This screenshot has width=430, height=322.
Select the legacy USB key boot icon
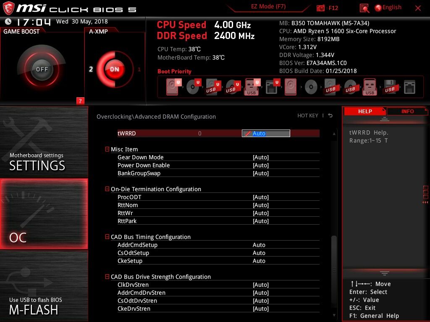(370, 87)
